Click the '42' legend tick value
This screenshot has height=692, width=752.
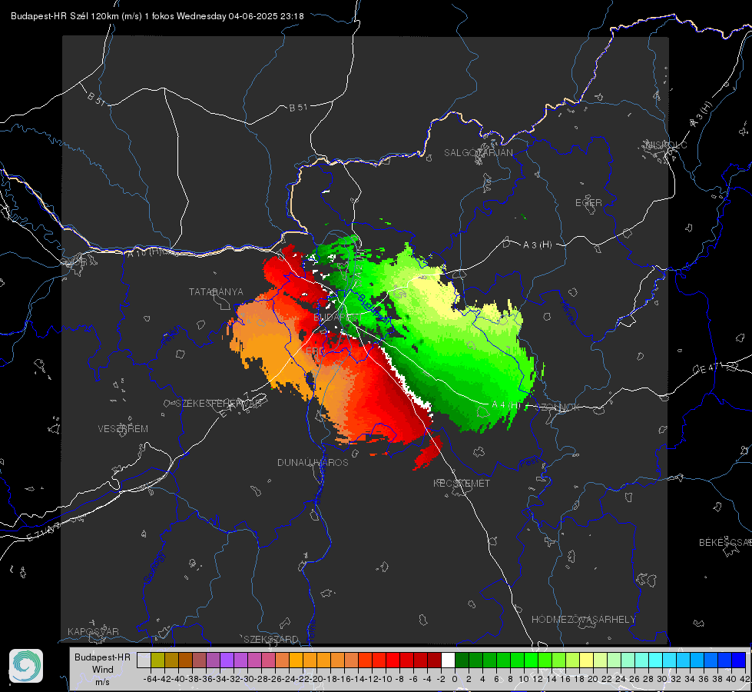point(745,679)
